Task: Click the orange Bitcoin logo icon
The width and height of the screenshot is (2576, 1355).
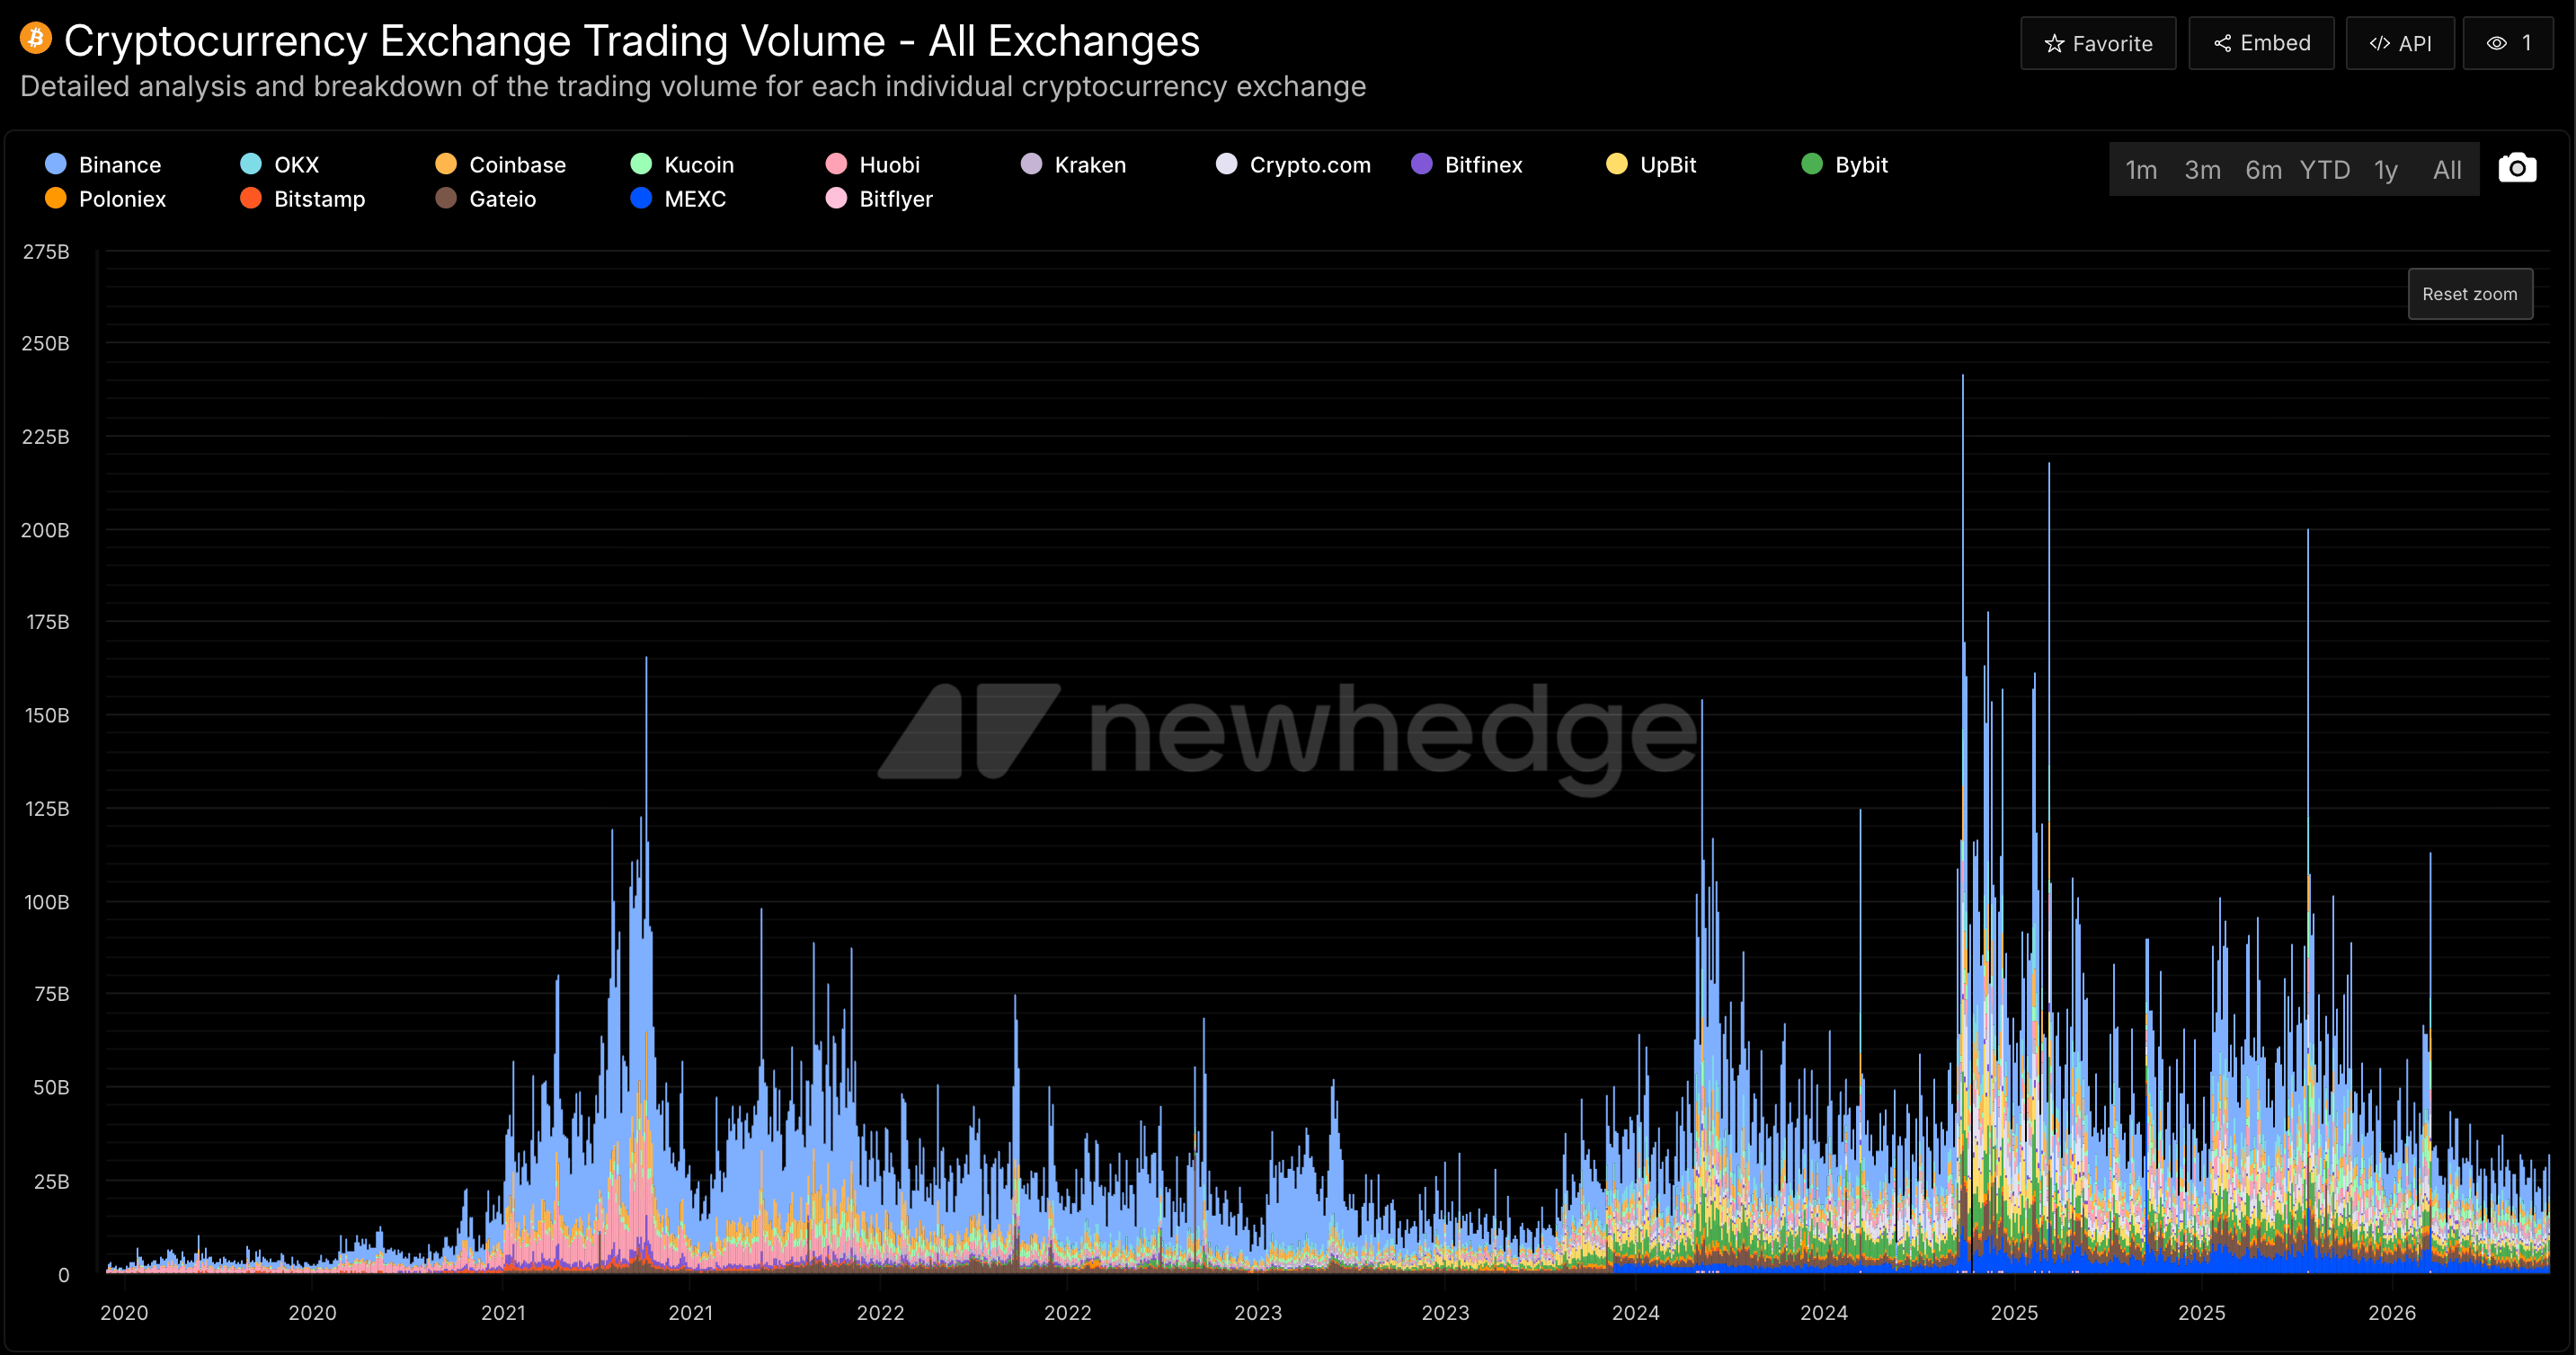Action: coord(36,38)
